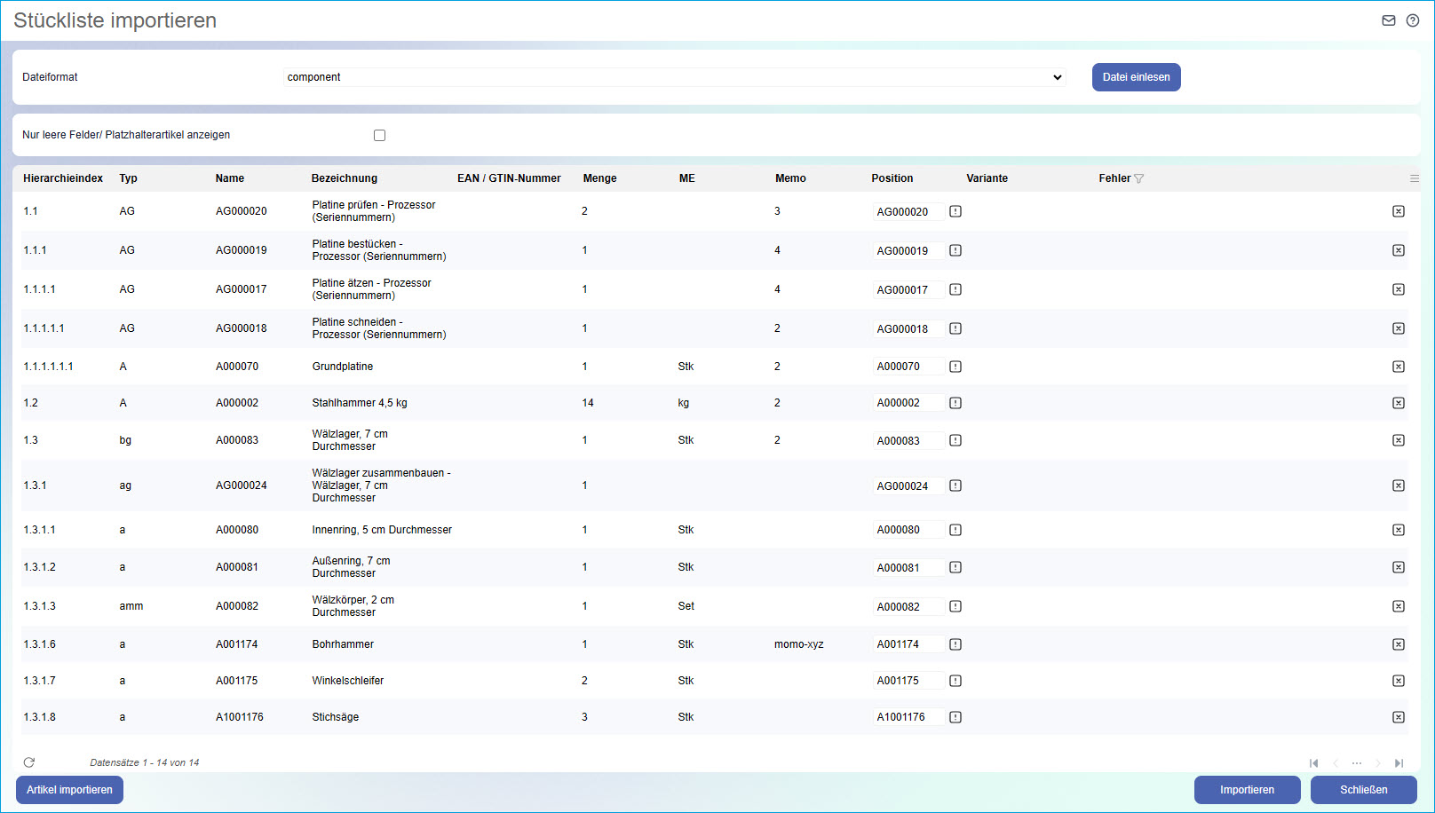Remove the Innenring row A000080
Viewport: 1435px width, 813px height.
1399,530
